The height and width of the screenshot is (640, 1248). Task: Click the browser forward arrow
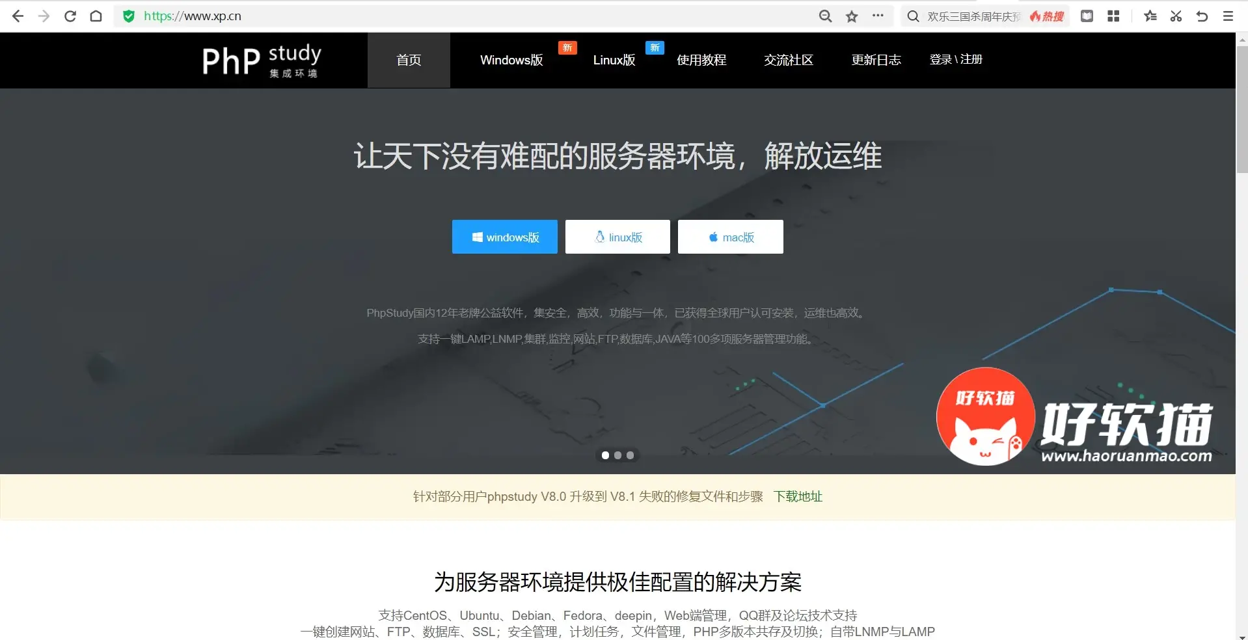click(44, 16)
